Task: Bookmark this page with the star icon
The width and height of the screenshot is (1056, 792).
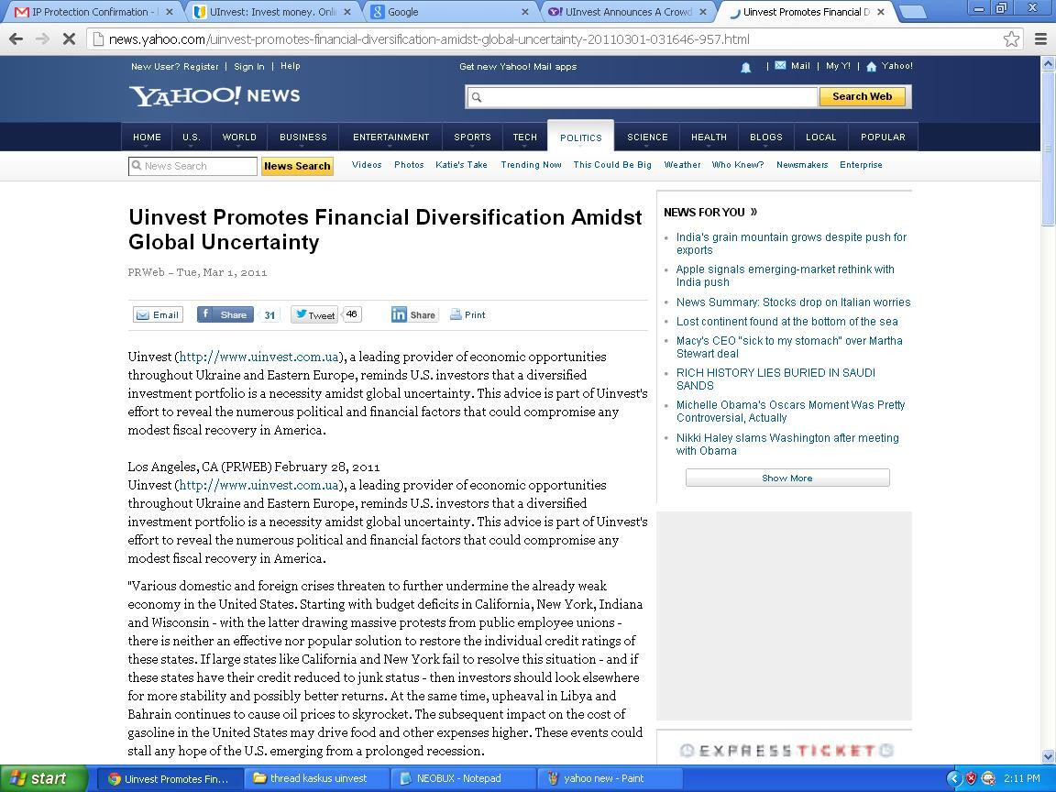Action: click(x=1011, y=39)
